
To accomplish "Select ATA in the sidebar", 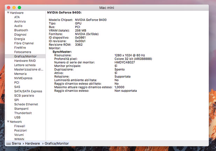I will point(17,17).
